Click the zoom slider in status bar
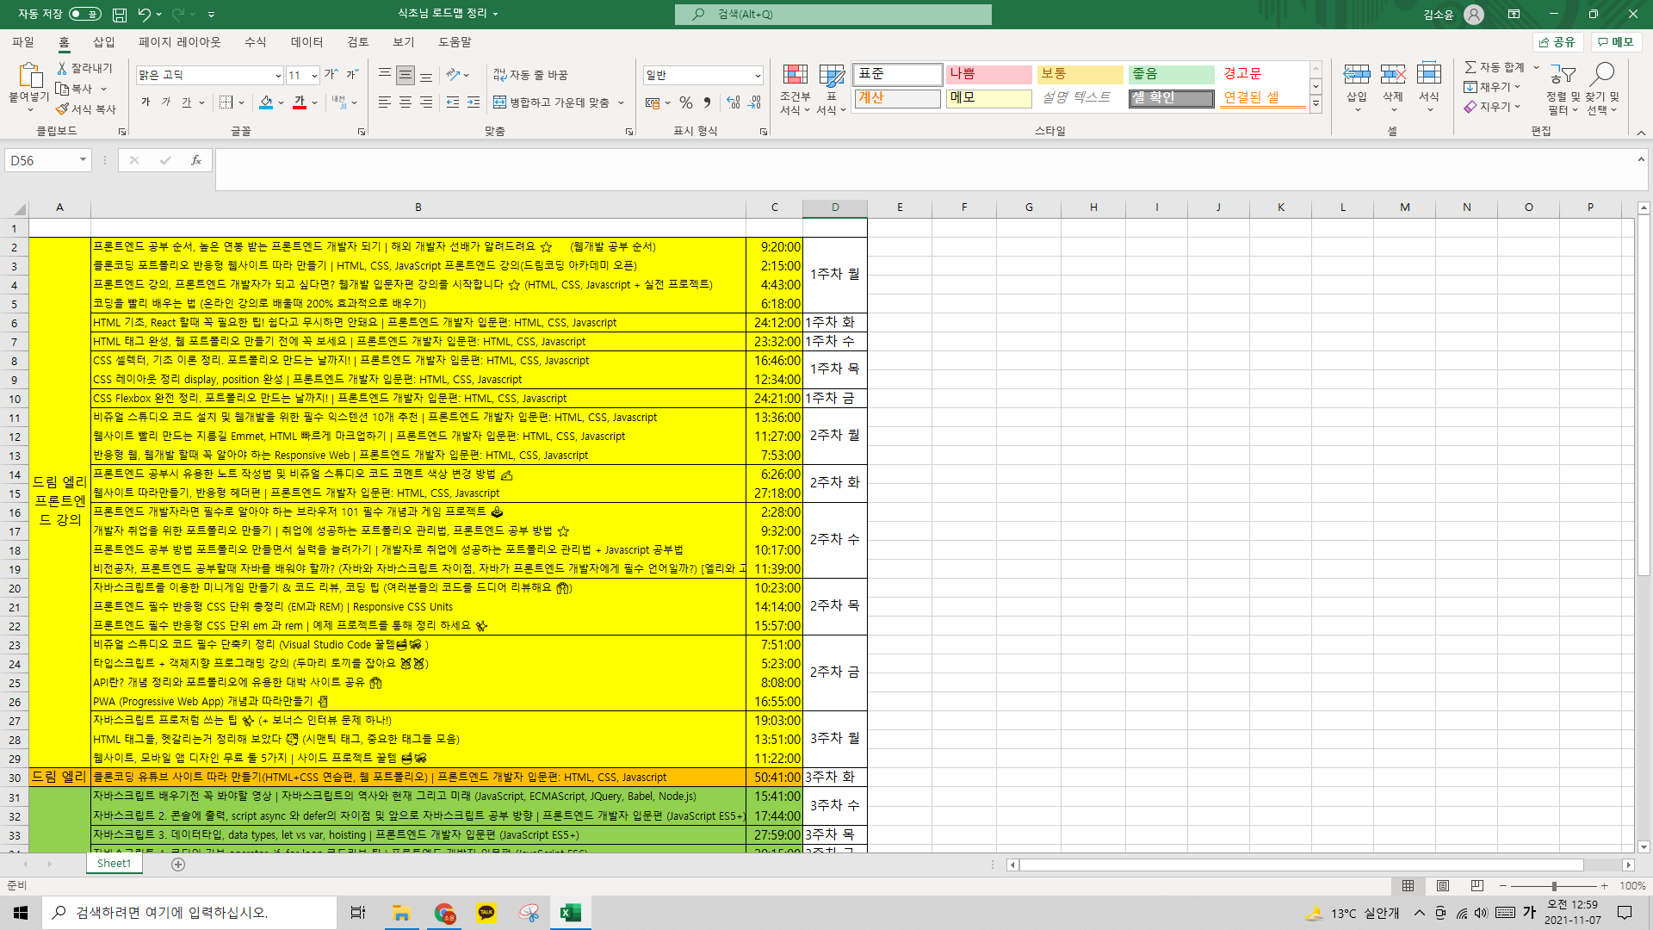This screenshot has width=1653, height=930. pos(1554,885)
